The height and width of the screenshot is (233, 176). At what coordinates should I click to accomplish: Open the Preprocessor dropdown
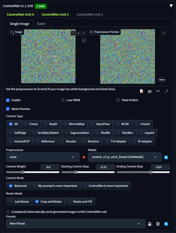point(43,157)
